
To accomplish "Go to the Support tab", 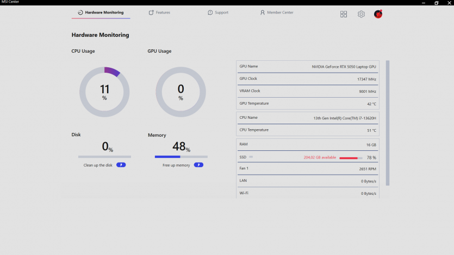I will (218, 12).
